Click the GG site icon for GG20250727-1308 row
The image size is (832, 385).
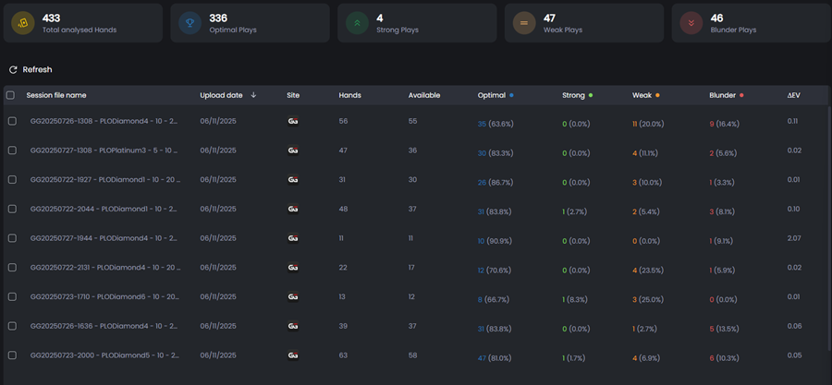pyautogui.click(x=293, y=150)
